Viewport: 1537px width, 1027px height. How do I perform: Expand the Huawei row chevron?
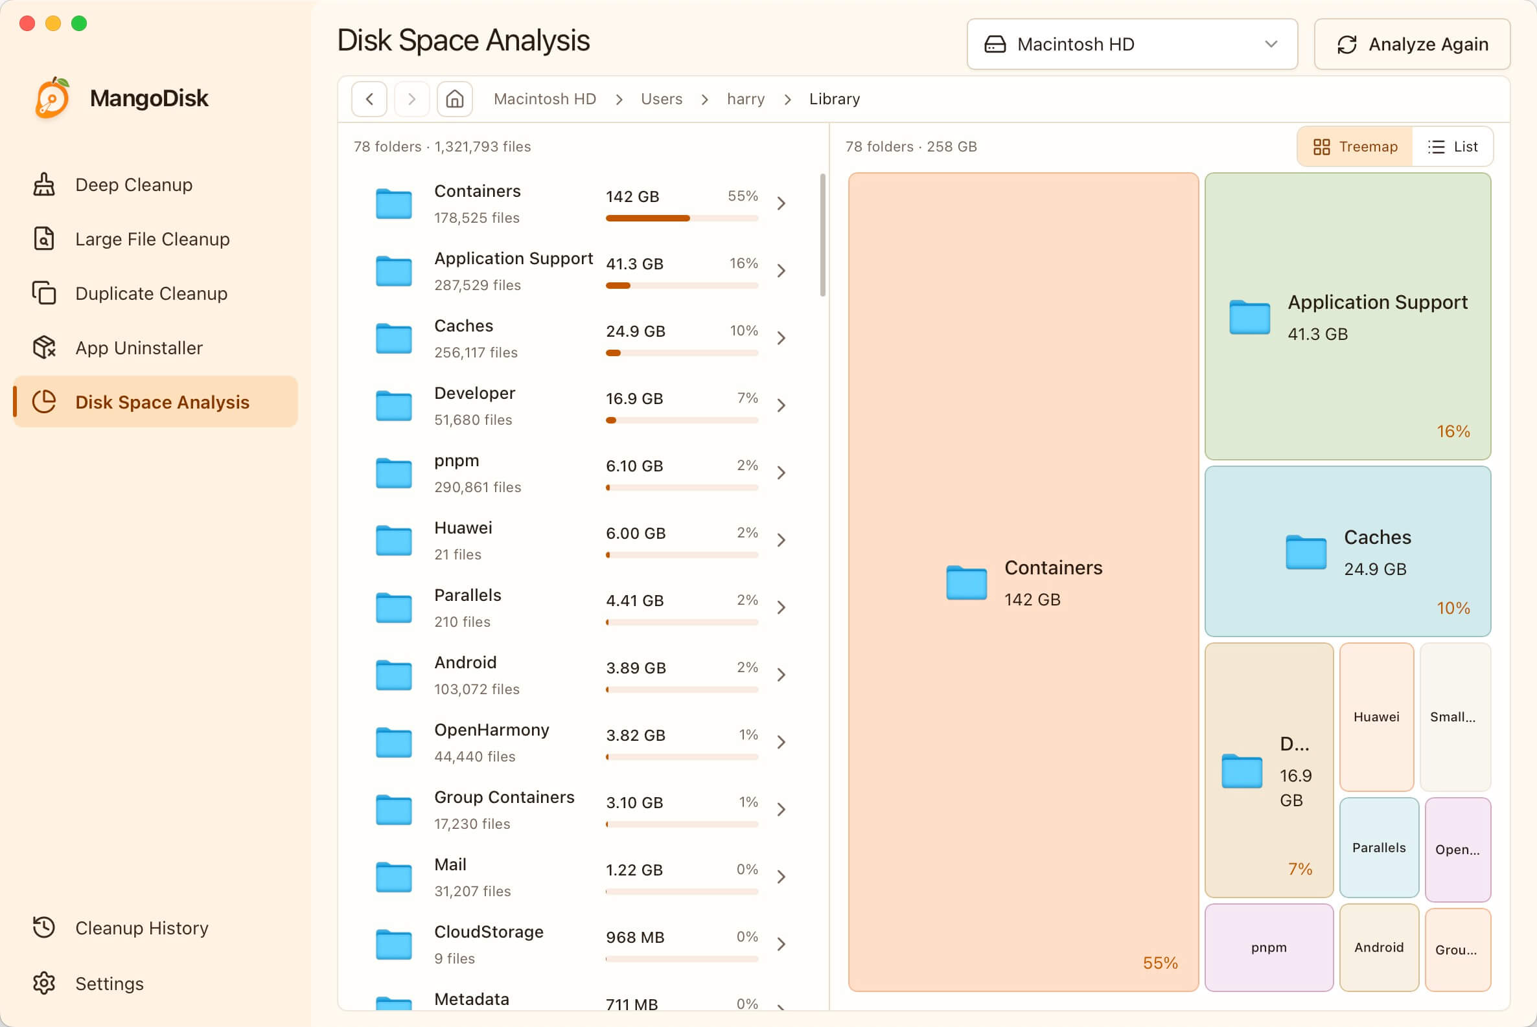click(x=781, y=541)
